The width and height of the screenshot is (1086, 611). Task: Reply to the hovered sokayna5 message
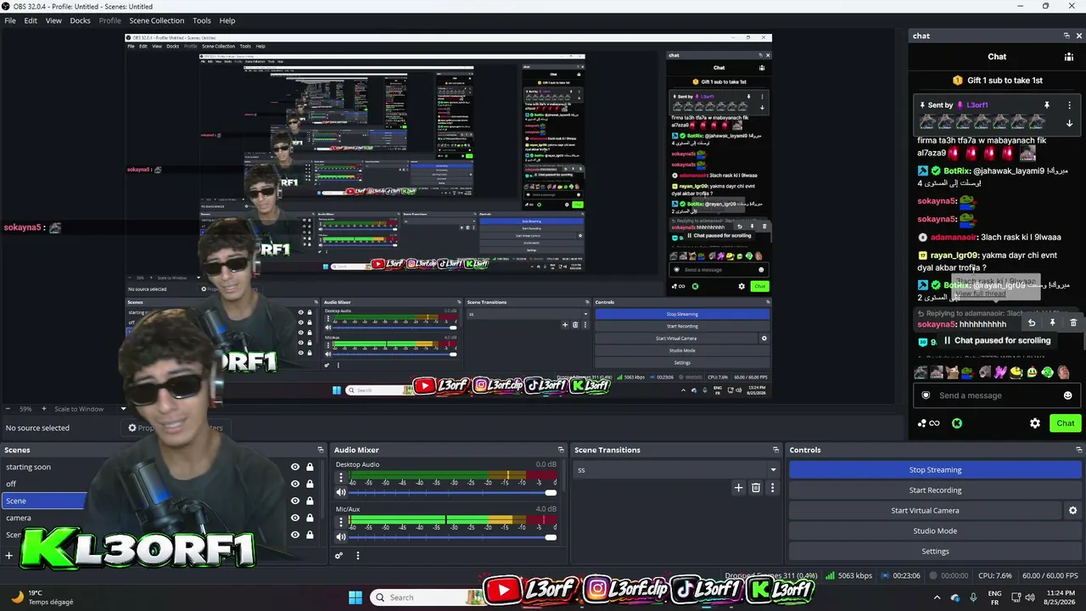[1032, 323]
